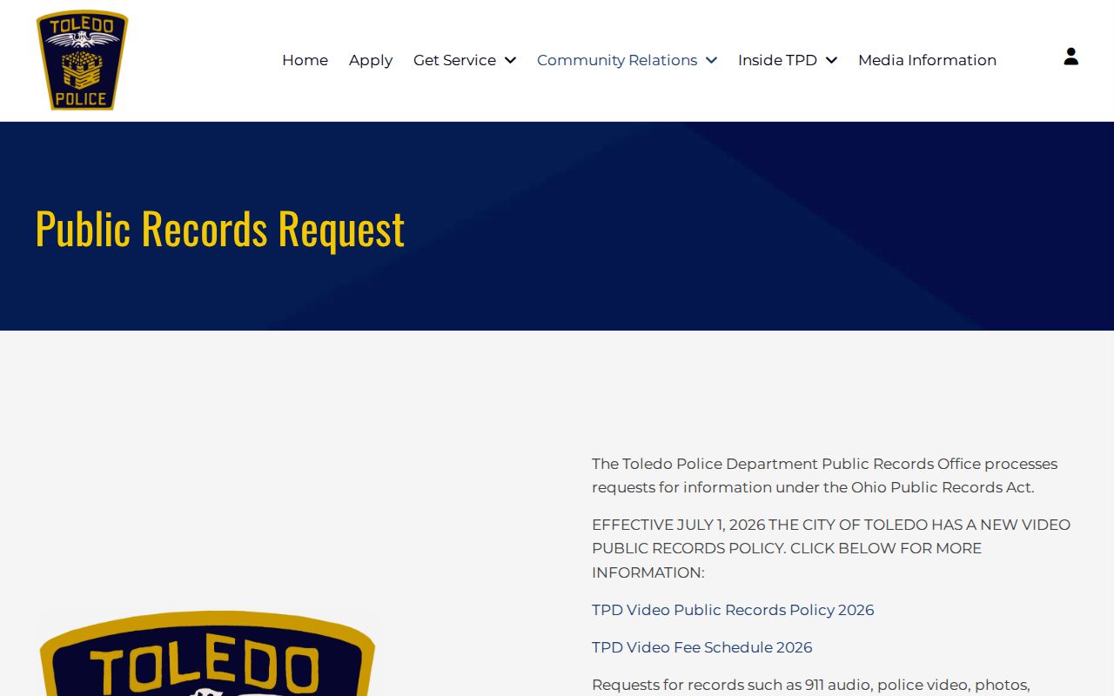Click the "EFFECTIVE JULY 1, 2026" notice text
Viewport: 1114px width, 696px height.
[831, 548]
